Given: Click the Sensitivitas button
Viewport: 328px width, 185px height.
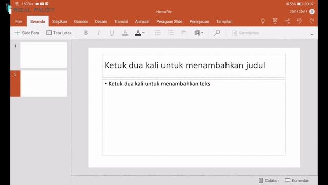Looking at the screenshot, I should click(245, 33).
